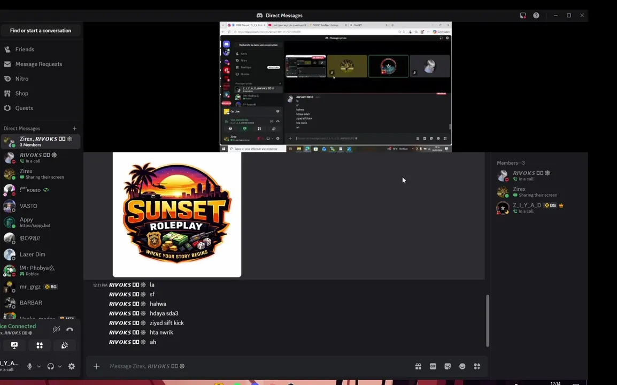Open Help from the title bar
Viewport: 617px width, 385px height.
[536, 16]
